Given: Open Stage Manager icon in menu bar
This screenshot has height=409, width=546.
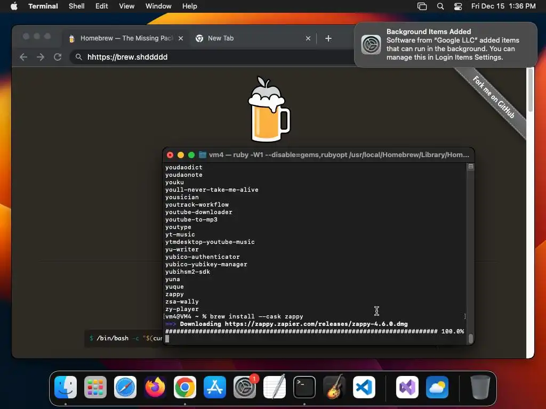Looking at the screenshot, I should pos(422,6).
